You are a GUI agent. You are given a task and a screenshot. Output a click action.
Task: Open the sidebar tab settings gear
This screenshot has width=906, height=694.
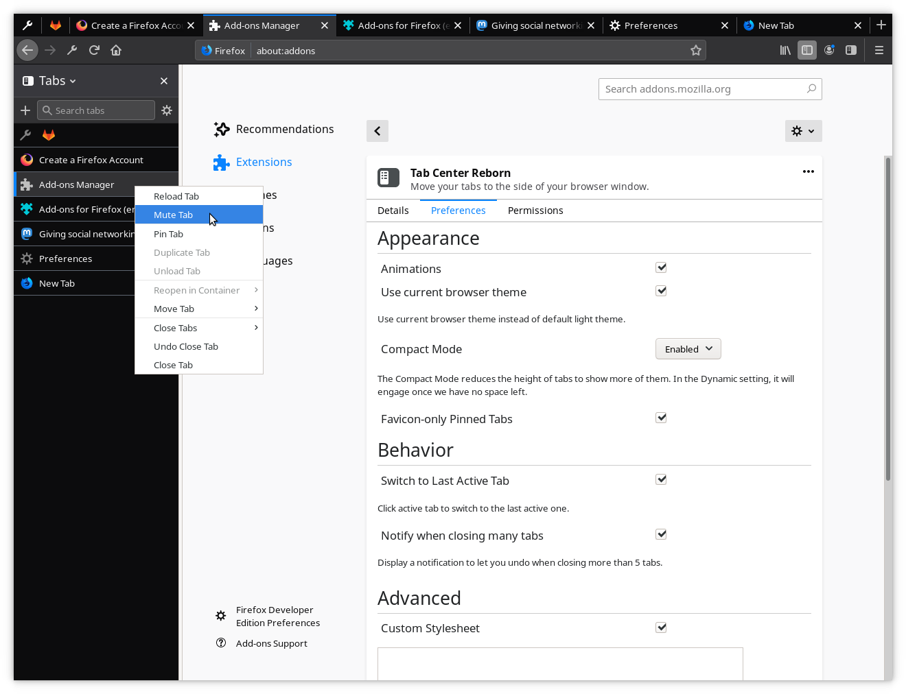(x=167, y=110)
